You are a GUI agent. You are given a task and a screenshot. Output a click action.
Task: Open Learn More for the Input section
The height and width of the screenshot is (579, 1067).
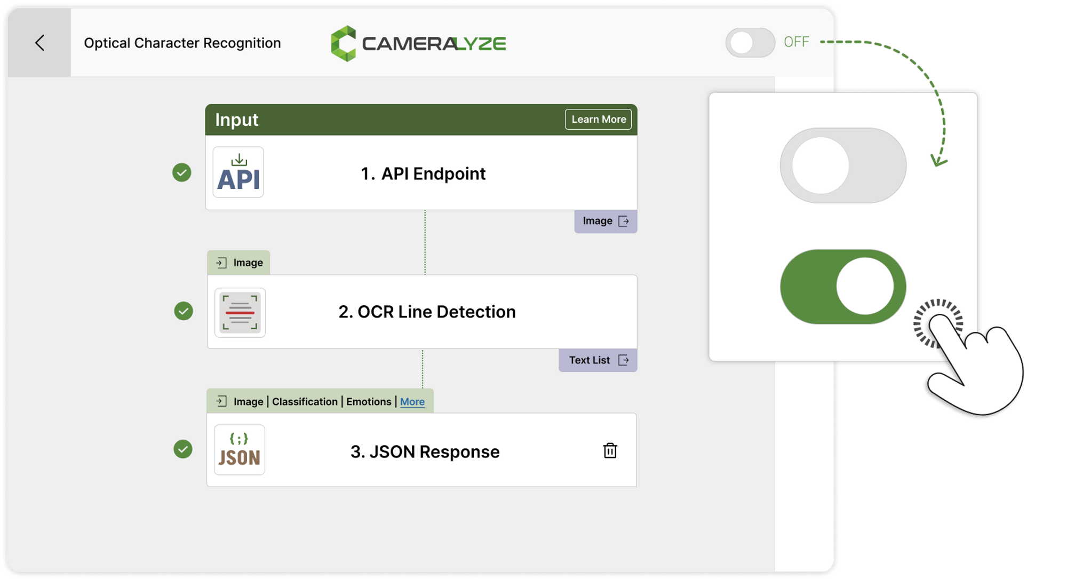click(x=598, y=119)
